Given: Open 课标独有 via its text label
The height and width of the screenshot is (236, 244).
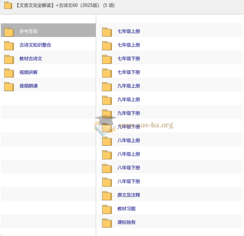Looking at the screenshot, I should tap(126, 222).
